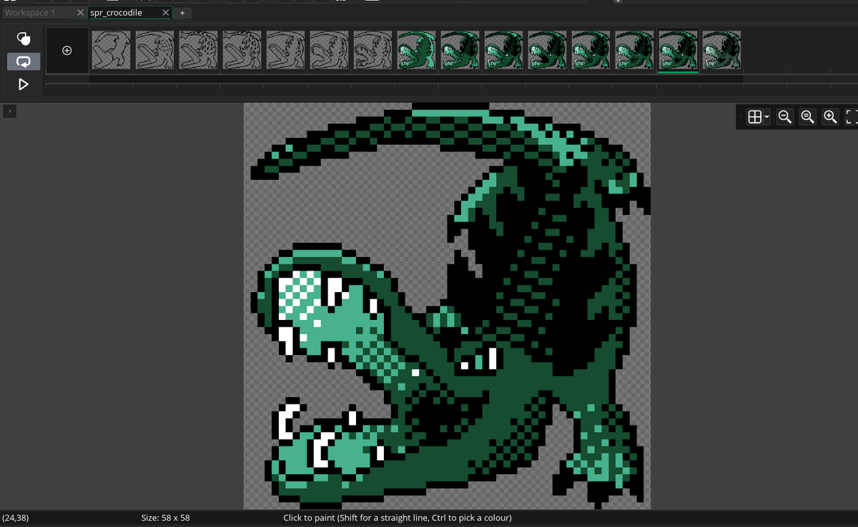This screenshot has width=858, height=527.
Task: Select the highlighted fourteenth frame thumbnail
Action: click(678, 50)
